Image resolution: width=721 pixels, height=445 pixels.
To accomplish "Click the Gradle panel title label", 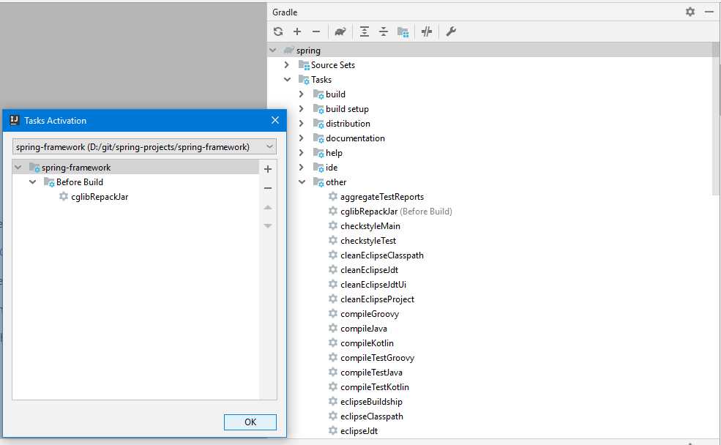I will tap(285, 12).
